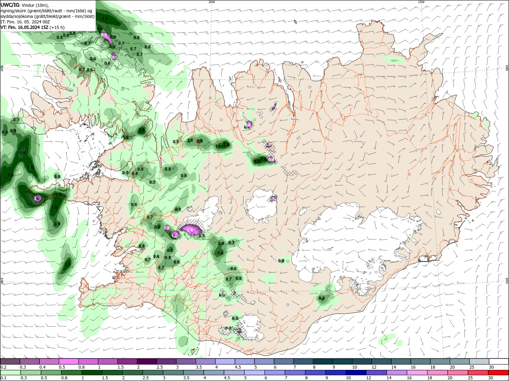Click the grey-purple 0.2 swatch in upper legend row
The height and width of the screenshot is (381, 509).
click(x=10, y=362)
